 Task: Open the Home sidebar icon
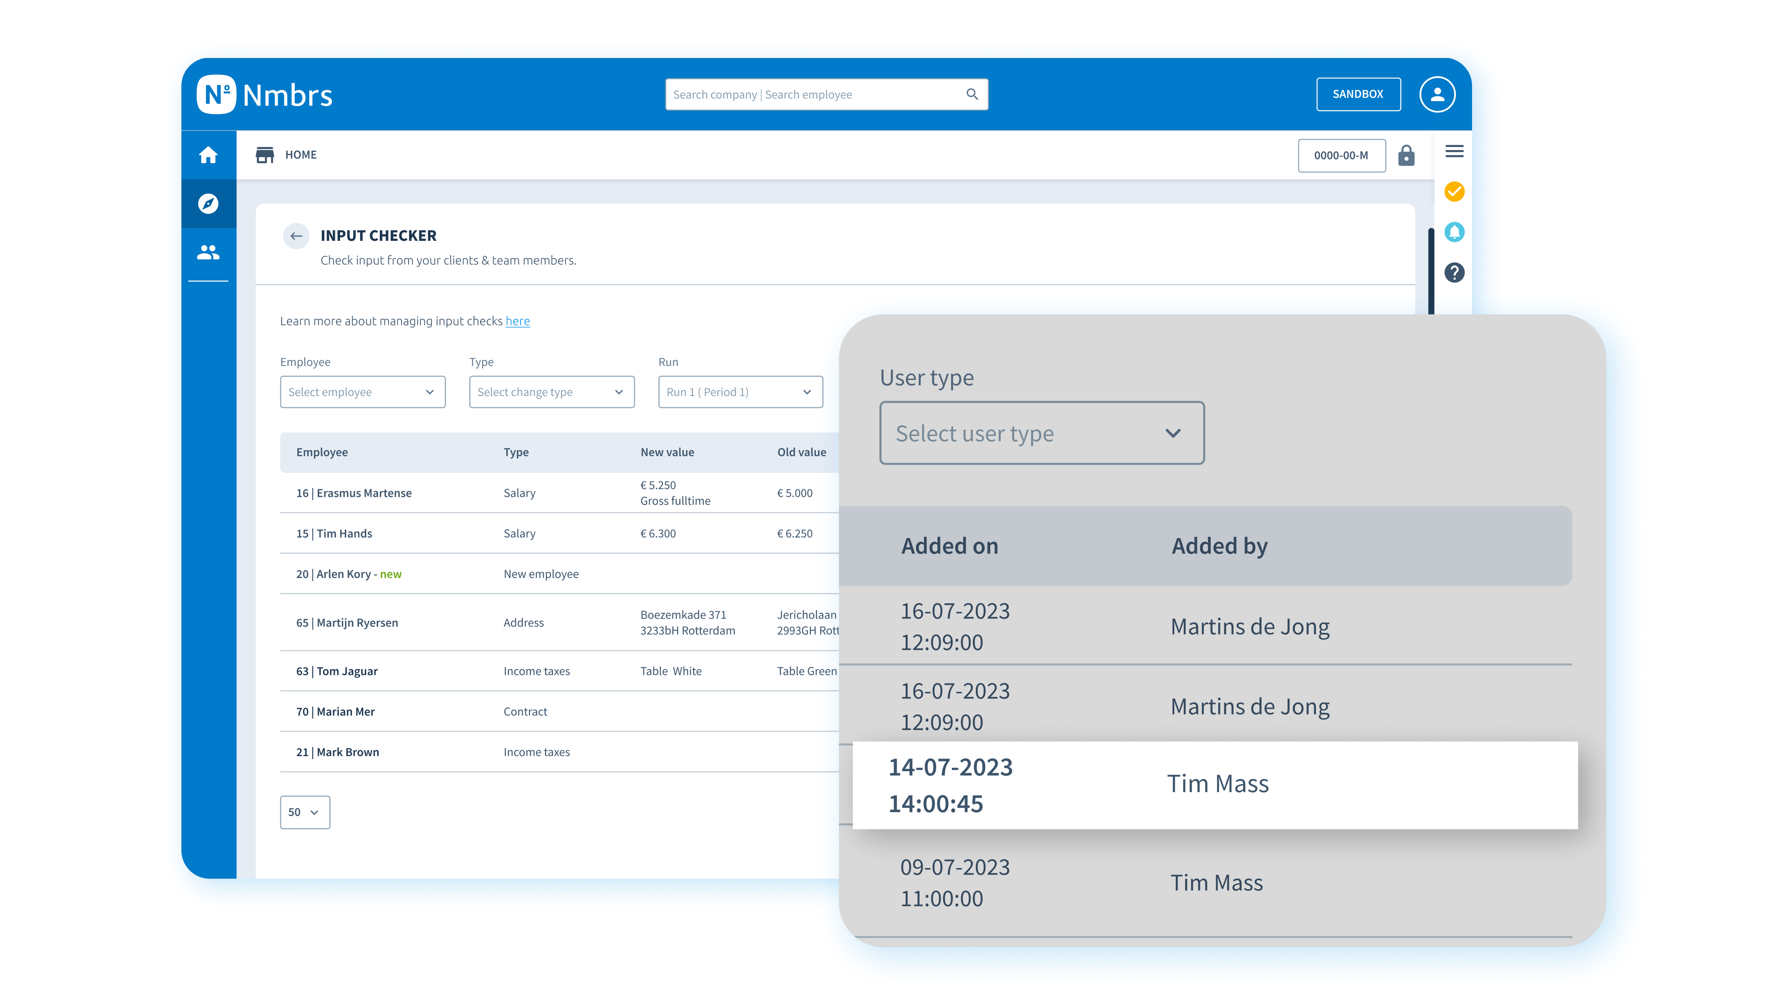click(x=208, y=155)
